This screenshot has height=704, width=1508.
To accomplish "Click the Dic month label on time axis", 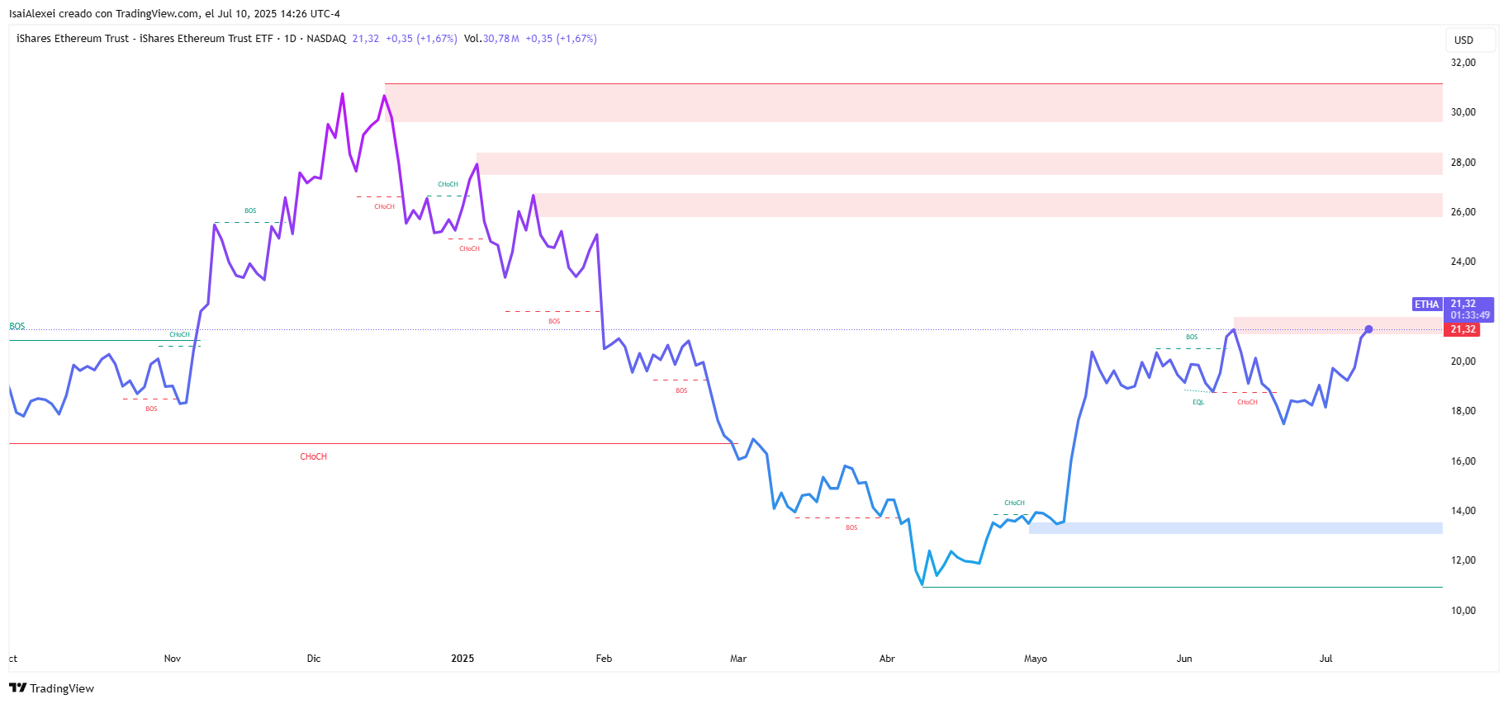I will tap(314, 659).
